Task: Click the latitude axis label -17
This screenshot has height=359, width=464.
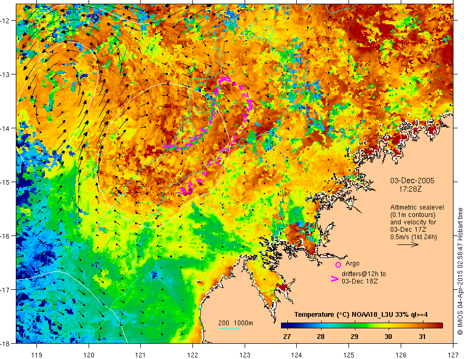Action: [6, 290]
